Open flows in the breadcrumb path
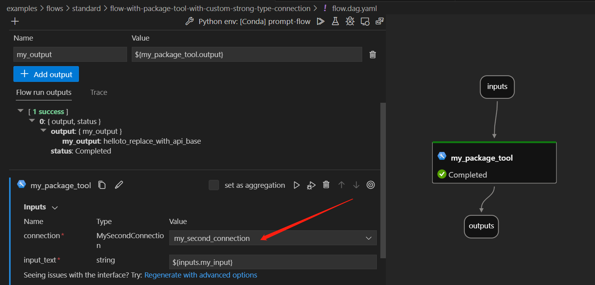Screen dimensions: 595x285 point(54,8)
